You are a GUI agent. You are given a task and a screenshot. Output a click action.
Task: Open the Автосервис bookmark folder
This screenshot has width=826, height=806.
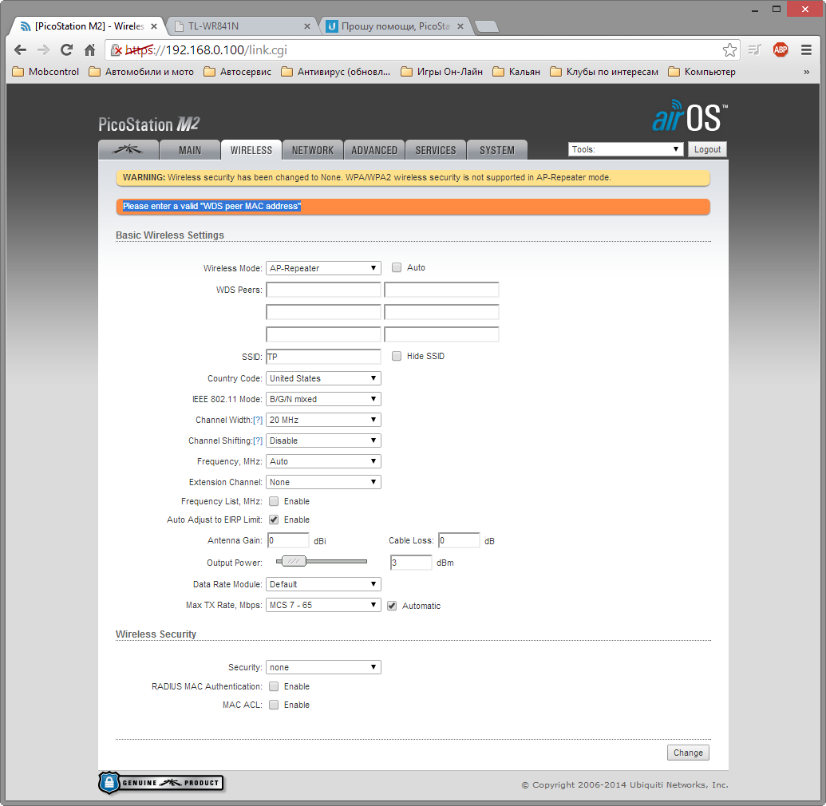click(238, 72)
